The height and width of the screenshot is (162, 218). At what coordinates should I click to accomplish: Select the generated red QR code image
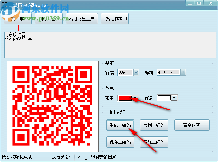tap(53, 106)
